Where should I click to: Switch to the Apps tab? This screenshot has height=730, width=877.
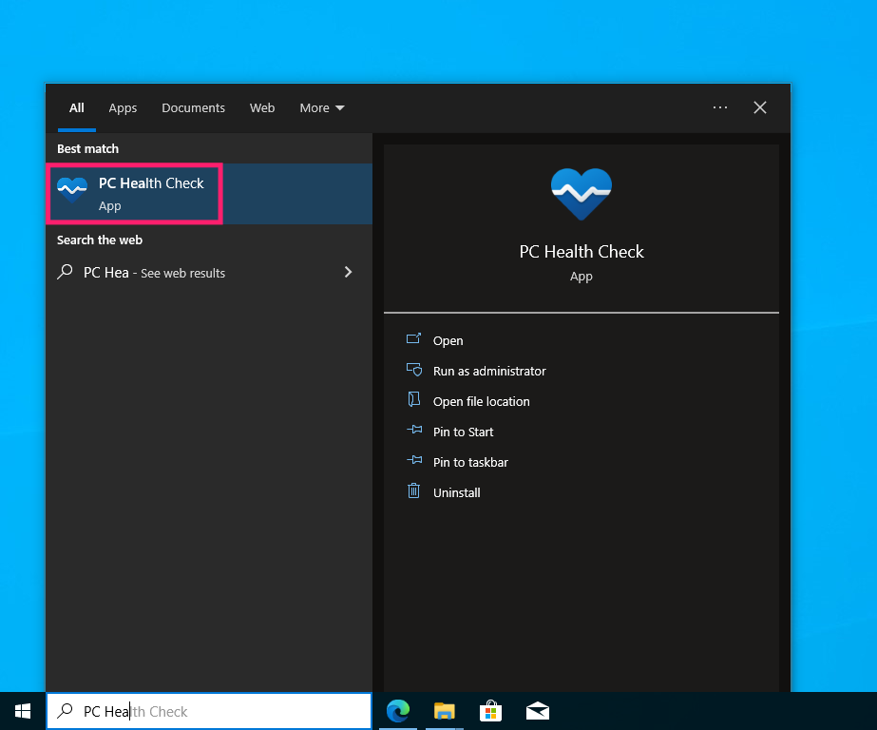pos(123,108)
